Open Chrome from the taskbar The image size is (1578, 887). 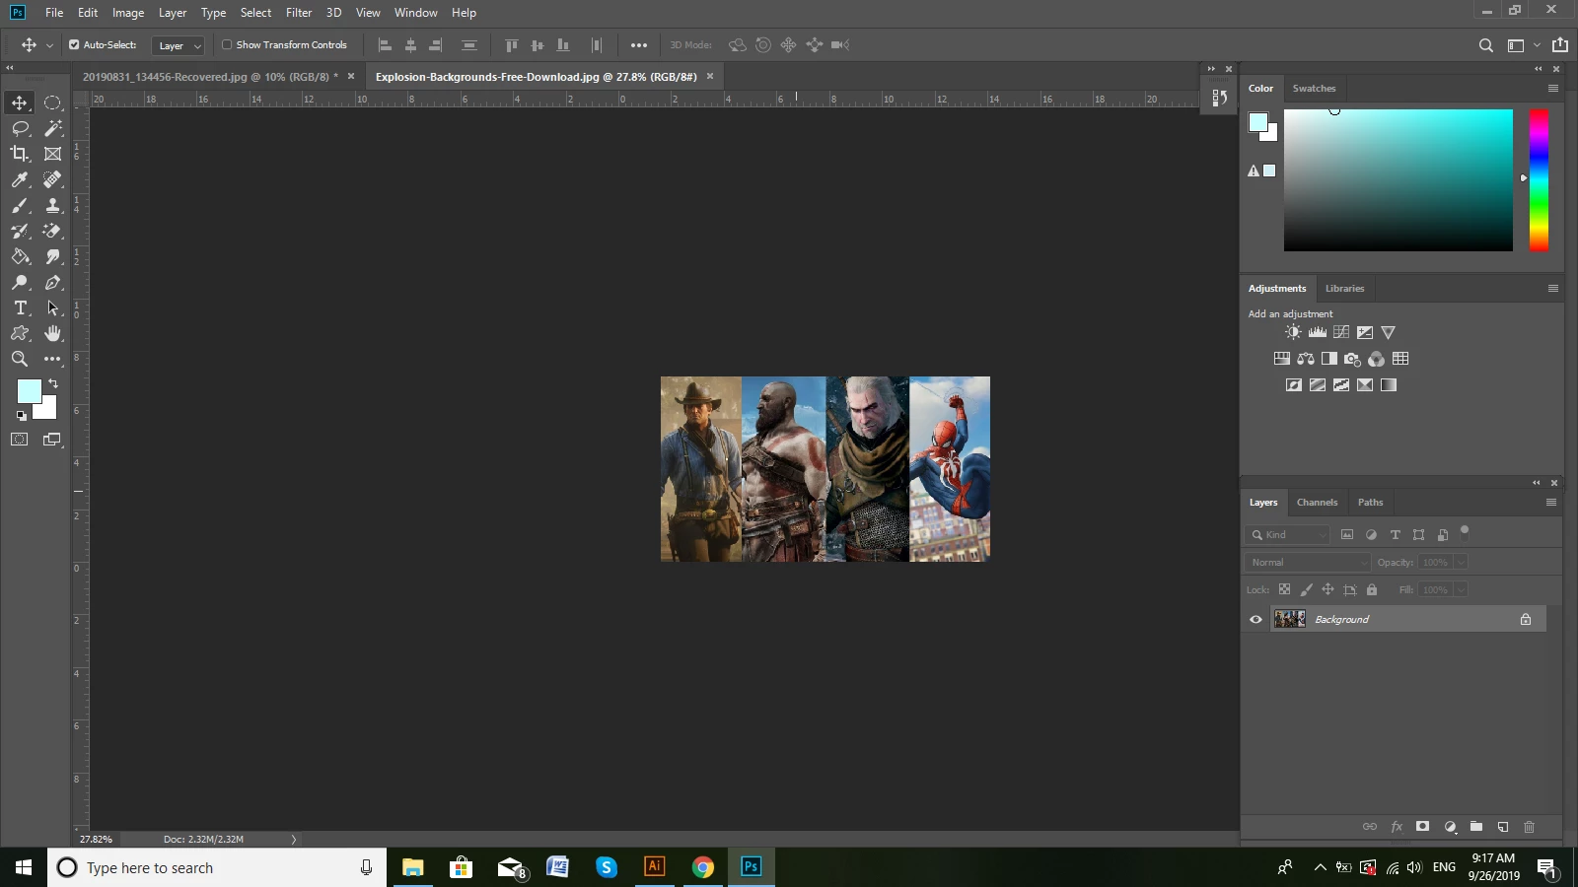(702, 867)
